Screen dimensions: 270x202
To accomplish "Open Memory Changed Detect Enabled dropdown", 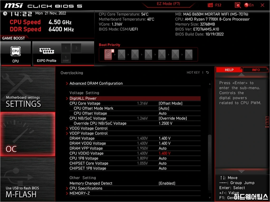I will click(167, 183).
